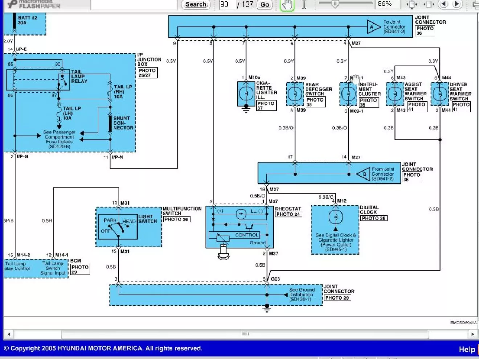
Task: Click the MULTIFUNCTION SWITCH label
Action: [x=182, y=211]
